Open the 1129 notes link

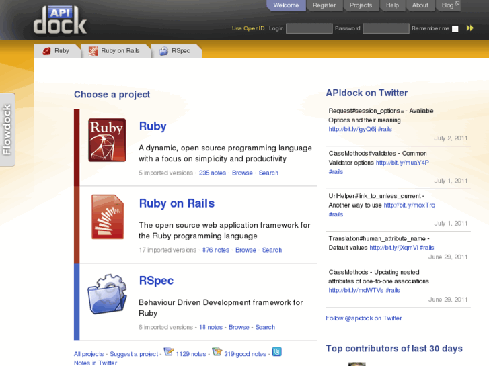(191, 354)
